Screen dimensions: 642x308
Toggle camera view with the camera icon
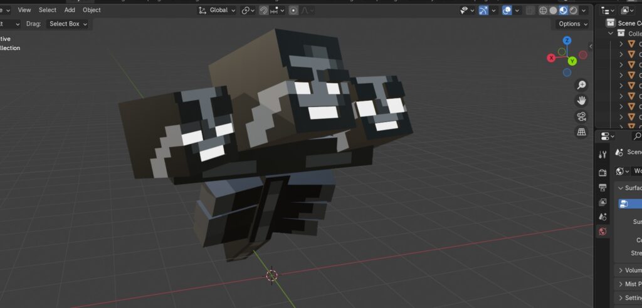click(581, 116)
